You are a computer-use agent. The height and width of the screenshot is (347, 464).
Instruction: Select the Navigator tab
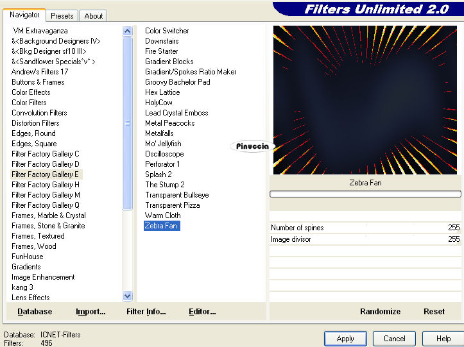click(x=24, y=15)
